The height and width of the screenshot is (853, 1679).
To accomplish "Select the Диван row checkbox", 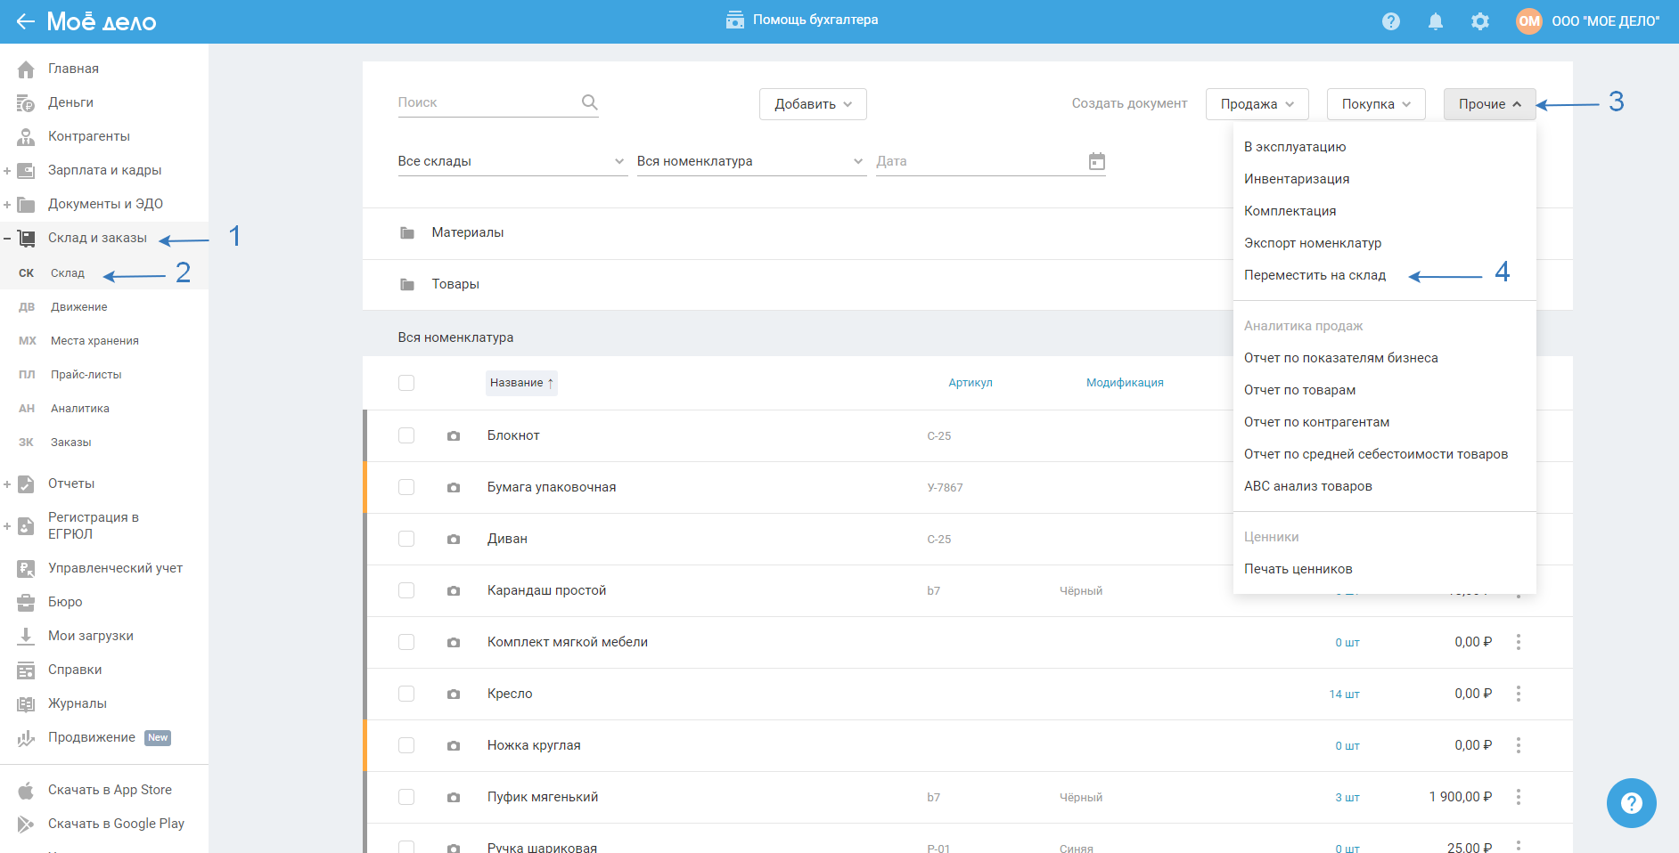I will (x=406, y=539).
